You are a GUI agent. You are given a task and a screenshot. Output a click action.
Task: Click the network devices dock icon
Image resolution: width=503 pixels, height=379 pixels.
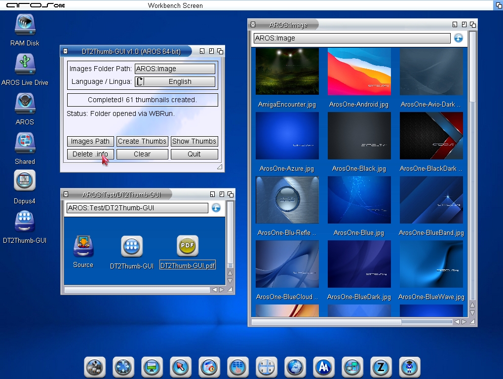click(x=95, y=367)
